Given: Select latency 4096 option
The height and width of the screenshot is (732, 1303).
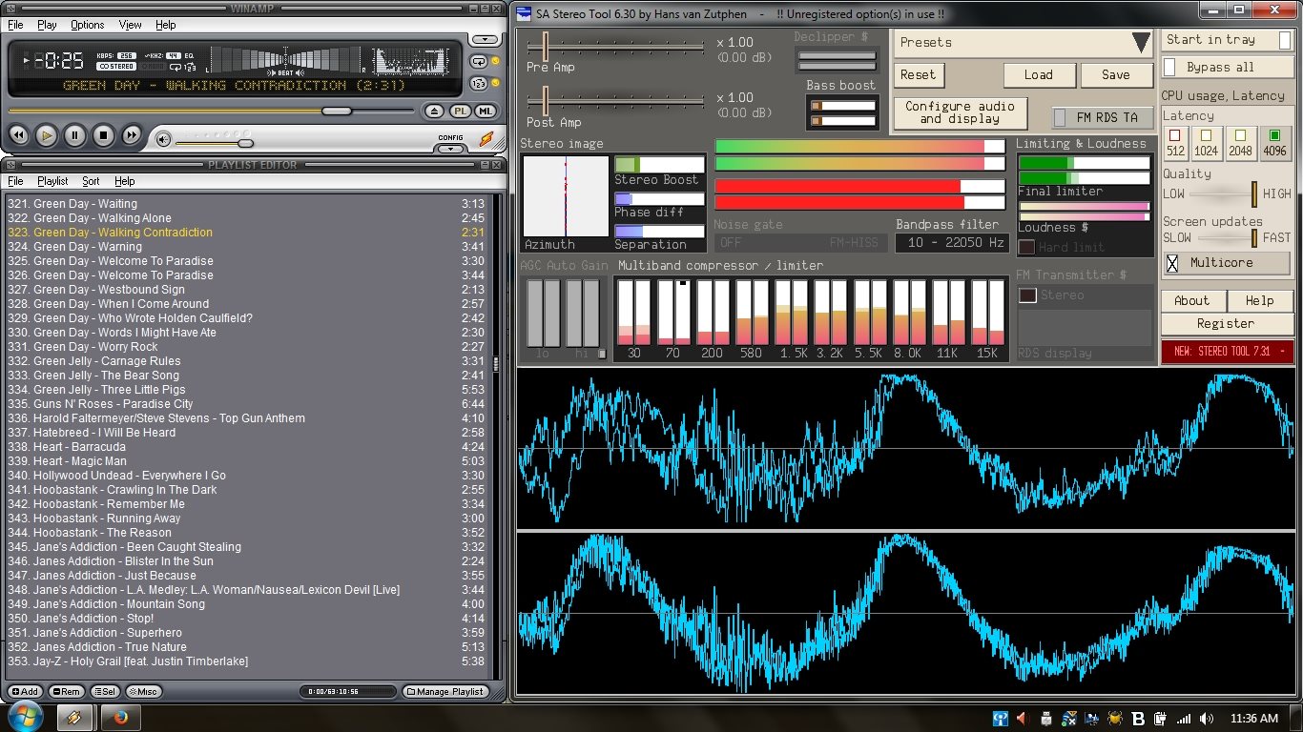Looking at the screenshot, I should coord(1274,143).
